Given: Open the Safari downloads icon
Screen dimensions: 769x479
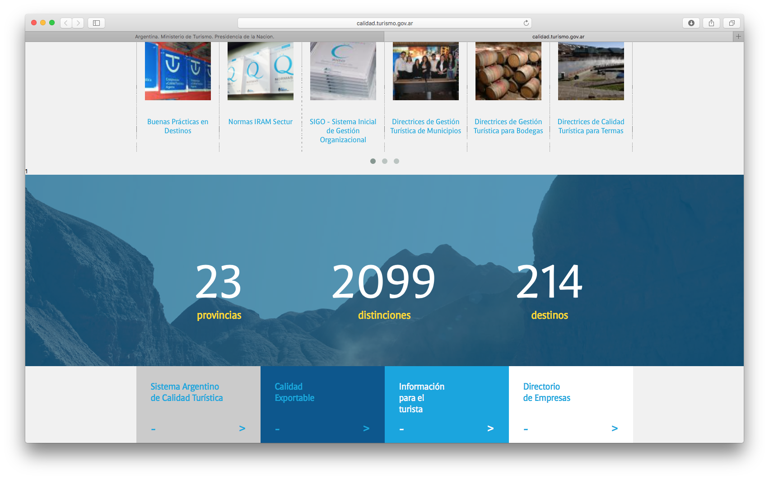Looking at the screenshot, I should click(x=691, y=23).
